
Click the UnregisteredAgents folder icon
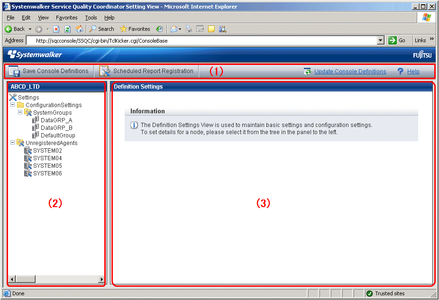[20, 143]
